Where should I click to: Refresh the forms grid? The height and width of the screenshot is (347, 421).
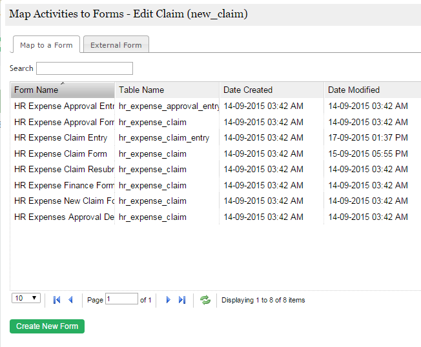tap(205, 300)
